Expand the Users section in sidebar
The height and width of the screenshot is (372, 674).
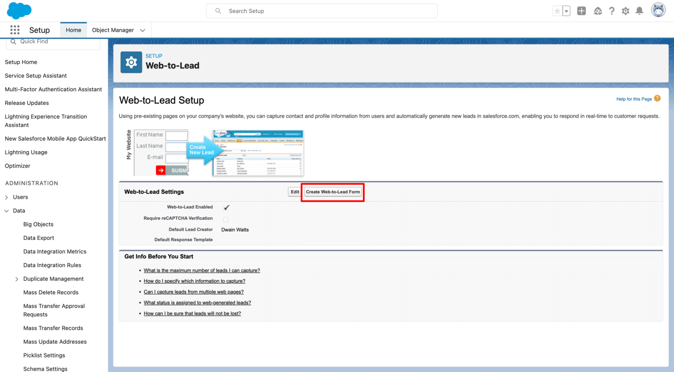(x=7, y=197)
